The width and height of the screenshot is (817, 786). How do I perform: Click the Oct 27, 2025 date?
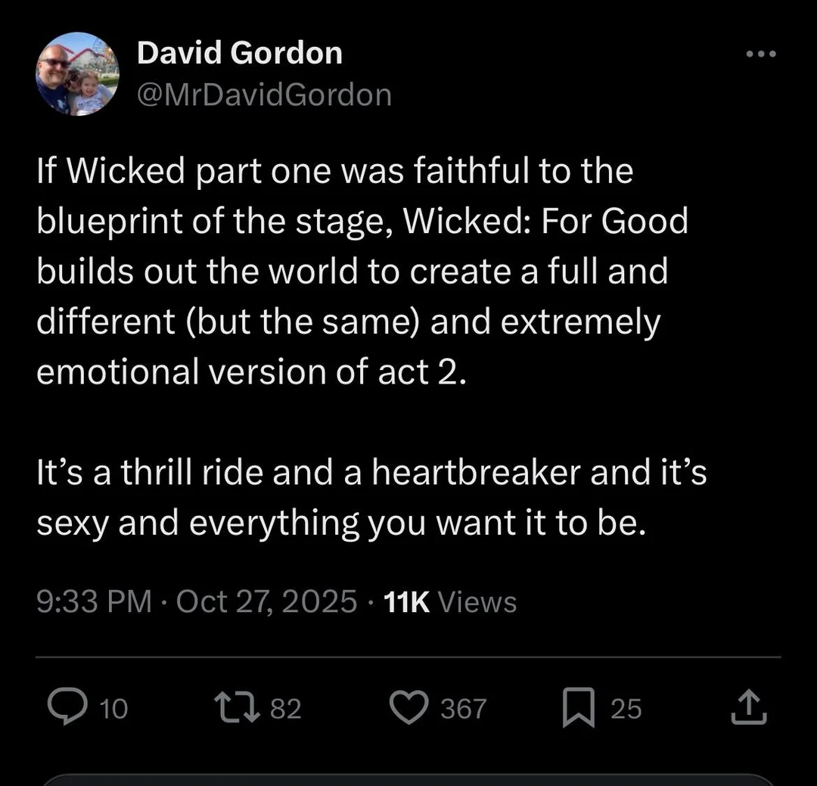266,602
